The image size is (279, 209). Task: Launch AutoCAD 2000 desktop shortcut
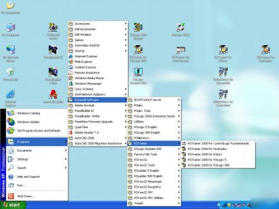point(53,96)
